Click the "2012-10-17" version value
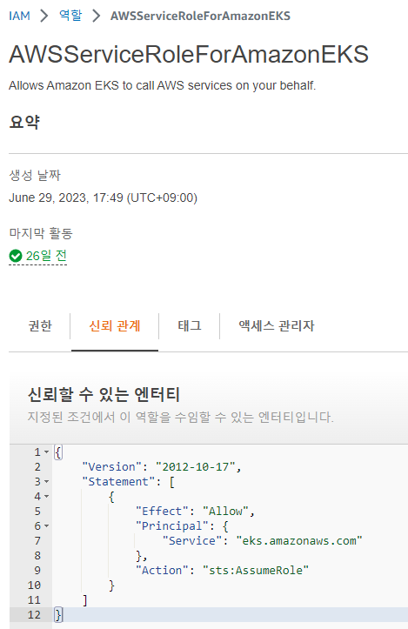 coord(196,467)
